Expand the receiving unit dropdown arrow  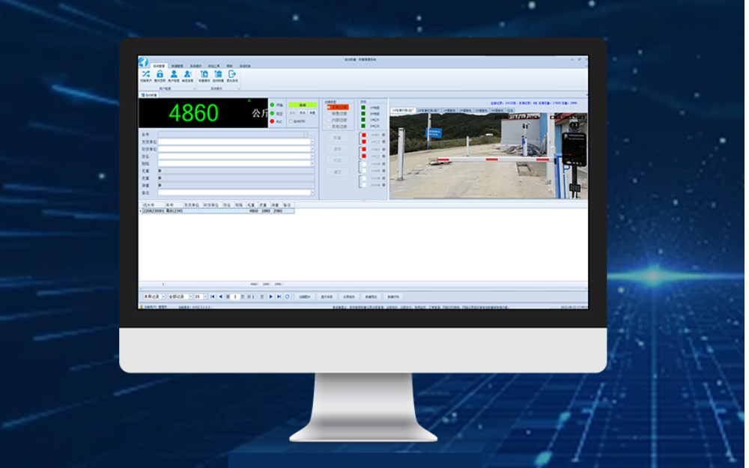pos(313,149)
